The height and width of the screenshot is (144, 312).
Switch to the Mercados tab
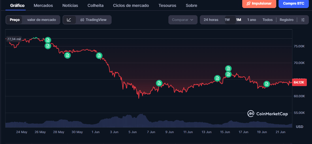(x=43, y=5)
